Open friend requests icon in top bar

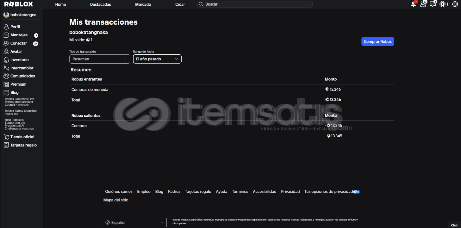pos(423,4)
